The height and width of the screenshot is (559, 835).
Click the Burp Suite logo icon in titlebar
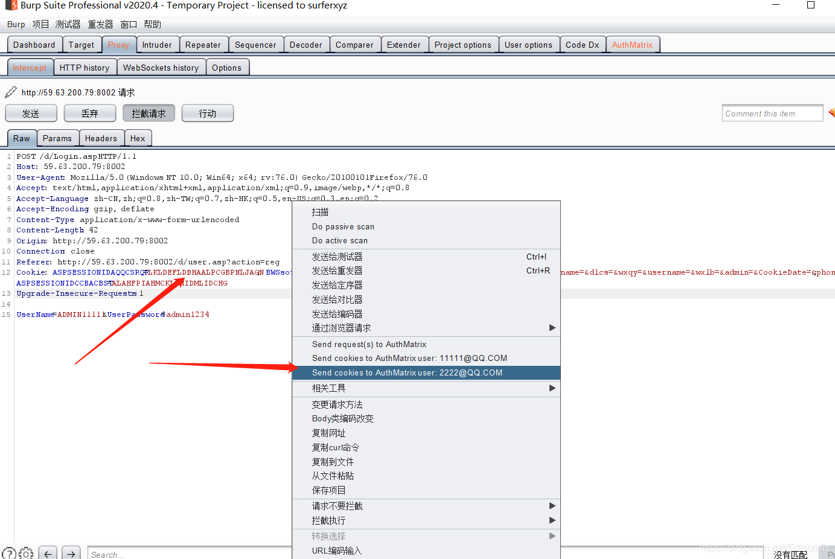pyautogui.click(x=10, y=5)
